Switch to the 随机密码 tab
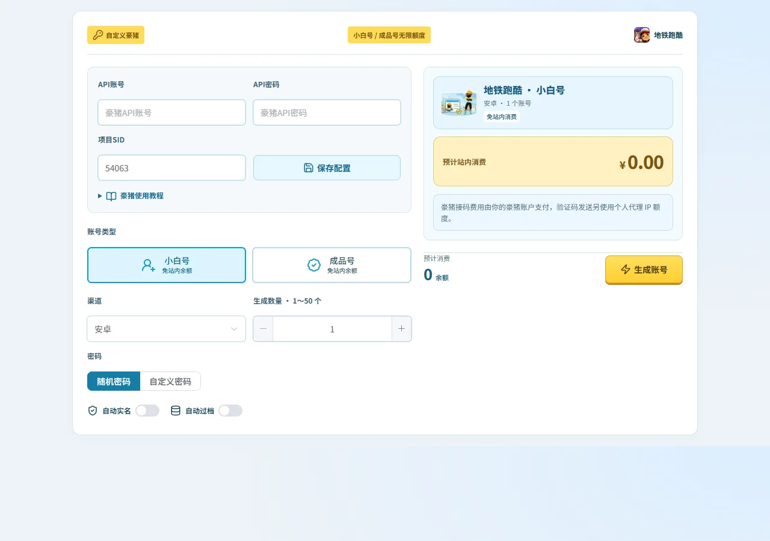 (x=114, y=381)
